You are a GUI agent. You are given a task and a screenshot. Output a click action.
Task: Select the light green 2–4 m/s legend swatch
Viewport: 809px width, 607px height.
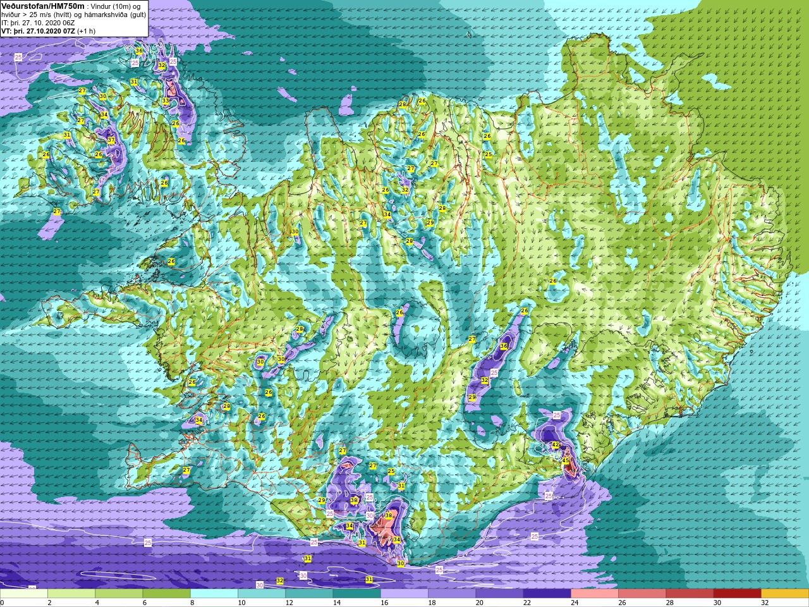(x=71, y=594)
